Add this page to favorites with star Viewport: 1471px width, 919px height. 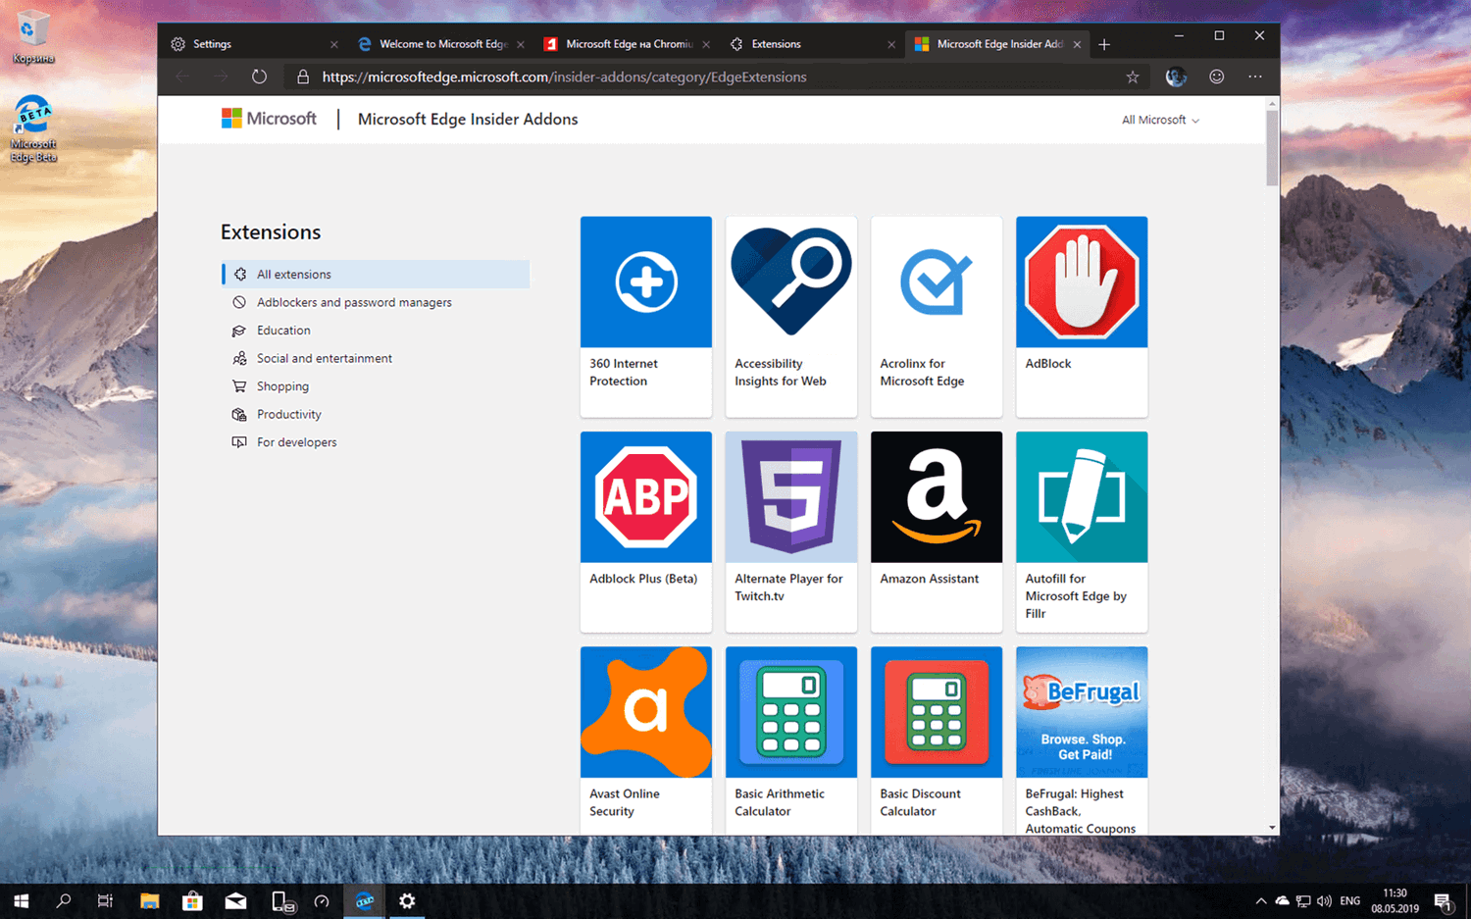coord(1133,77)
